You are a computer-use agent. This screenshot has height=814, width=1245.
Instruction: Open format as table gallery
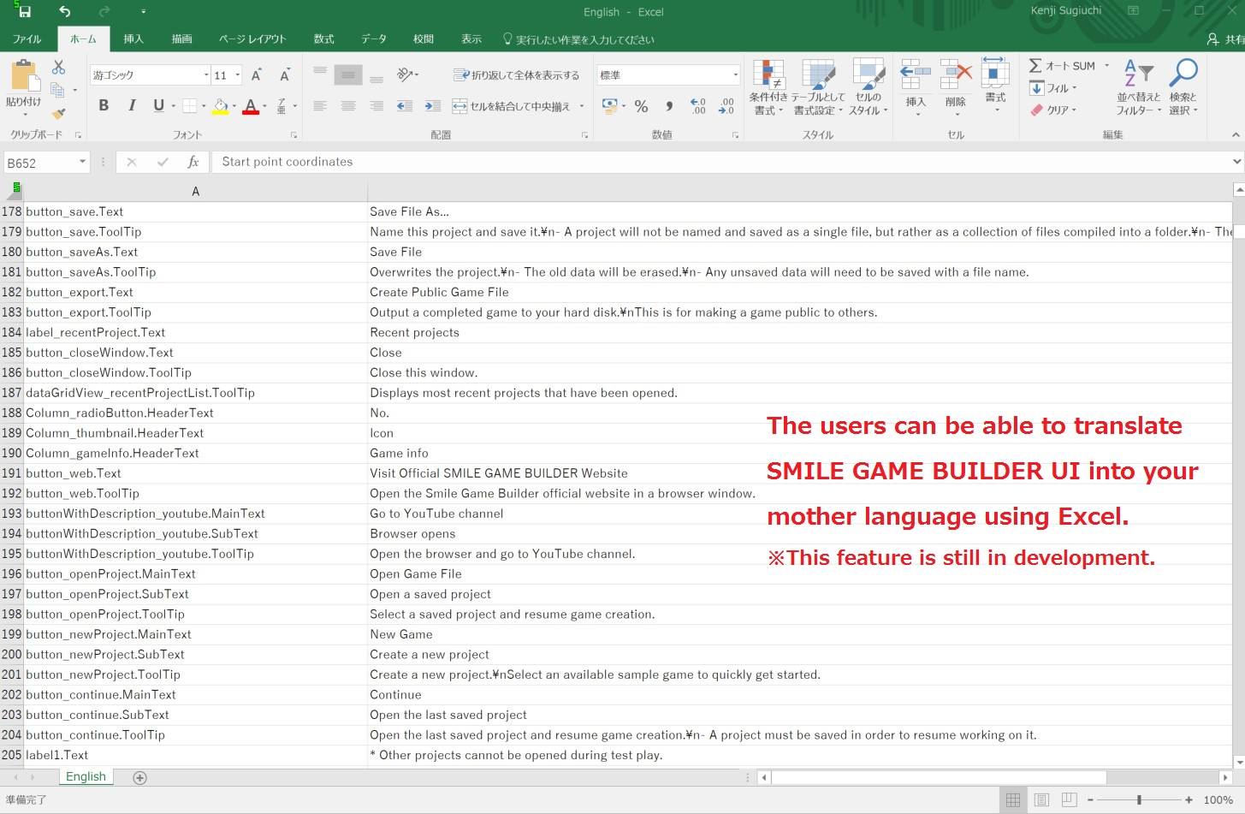(817, 87)
